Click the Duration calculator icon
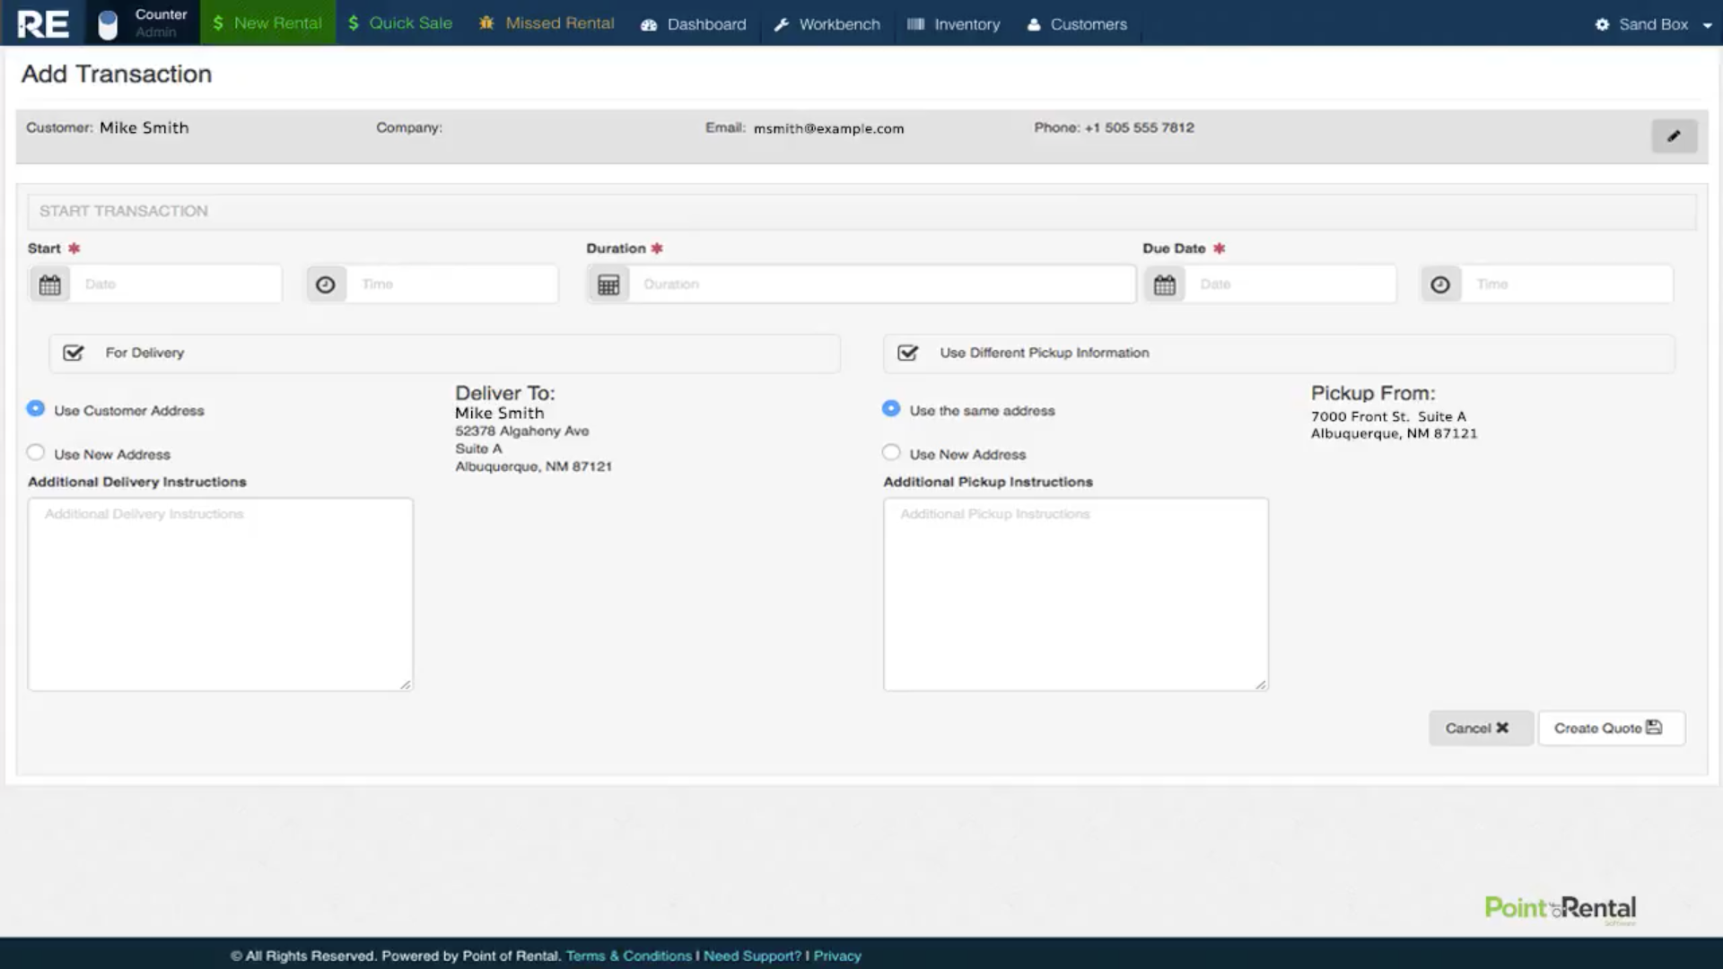1723x969 pixels. 608,284
